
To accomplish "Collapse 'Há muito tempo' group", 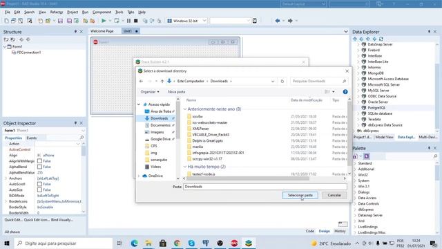I will pos(185,167).
